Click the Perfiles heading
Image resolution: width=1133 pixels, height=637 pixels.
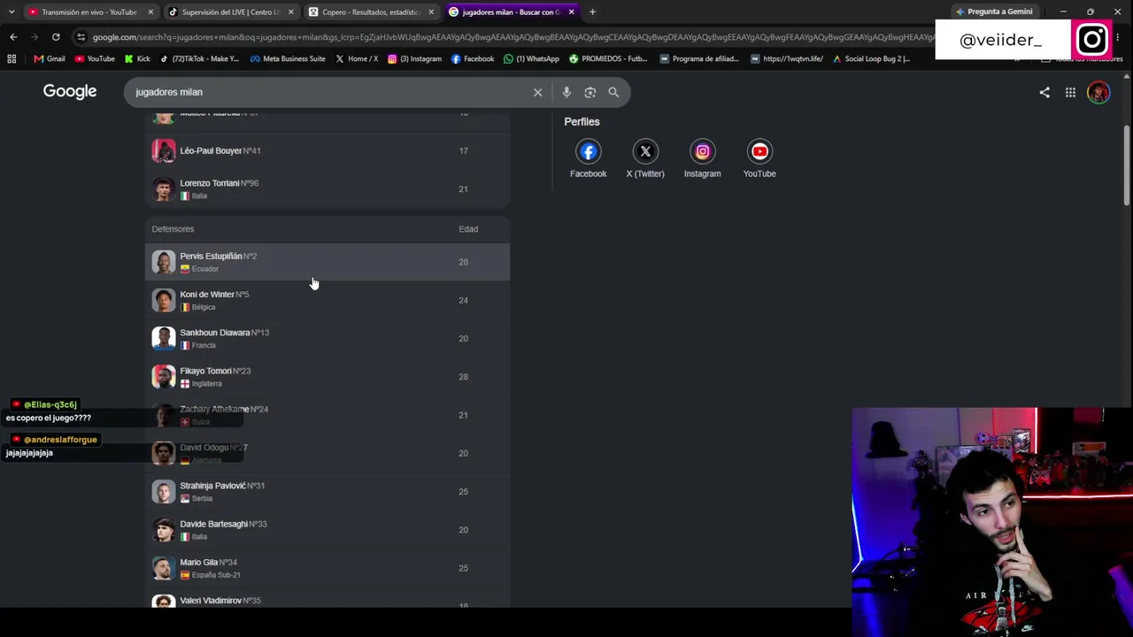(x=582, y=121)
